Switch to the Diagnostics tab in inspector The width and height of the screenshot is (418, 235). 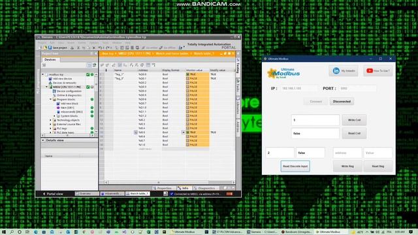click(206, 188)
